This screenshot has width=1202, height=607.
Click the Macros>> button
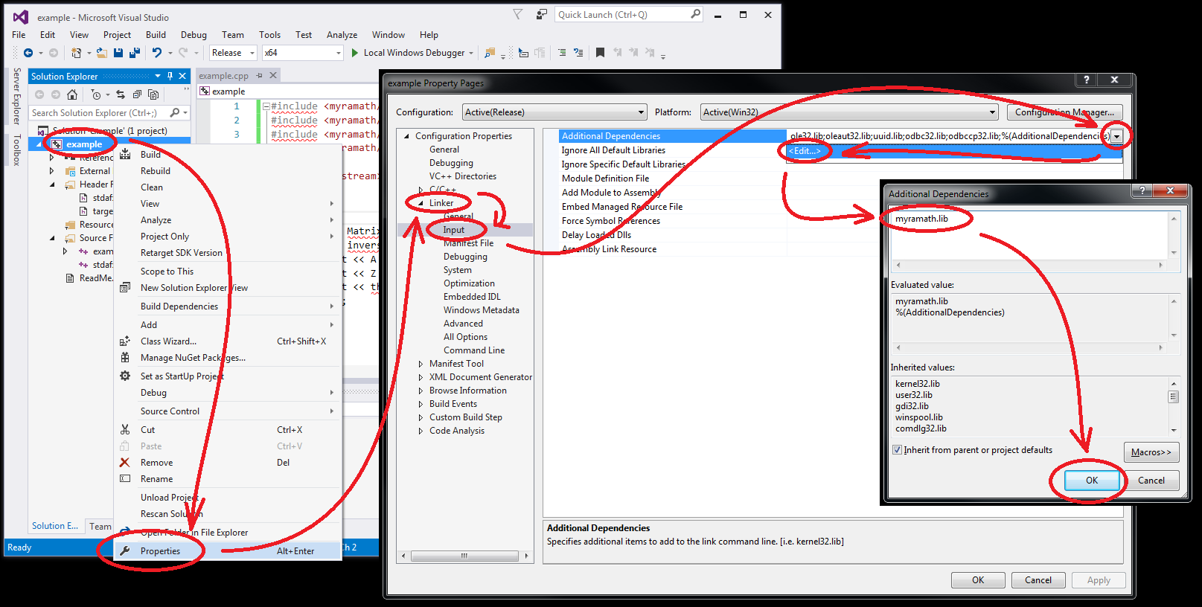click(x=1151, y=452)
